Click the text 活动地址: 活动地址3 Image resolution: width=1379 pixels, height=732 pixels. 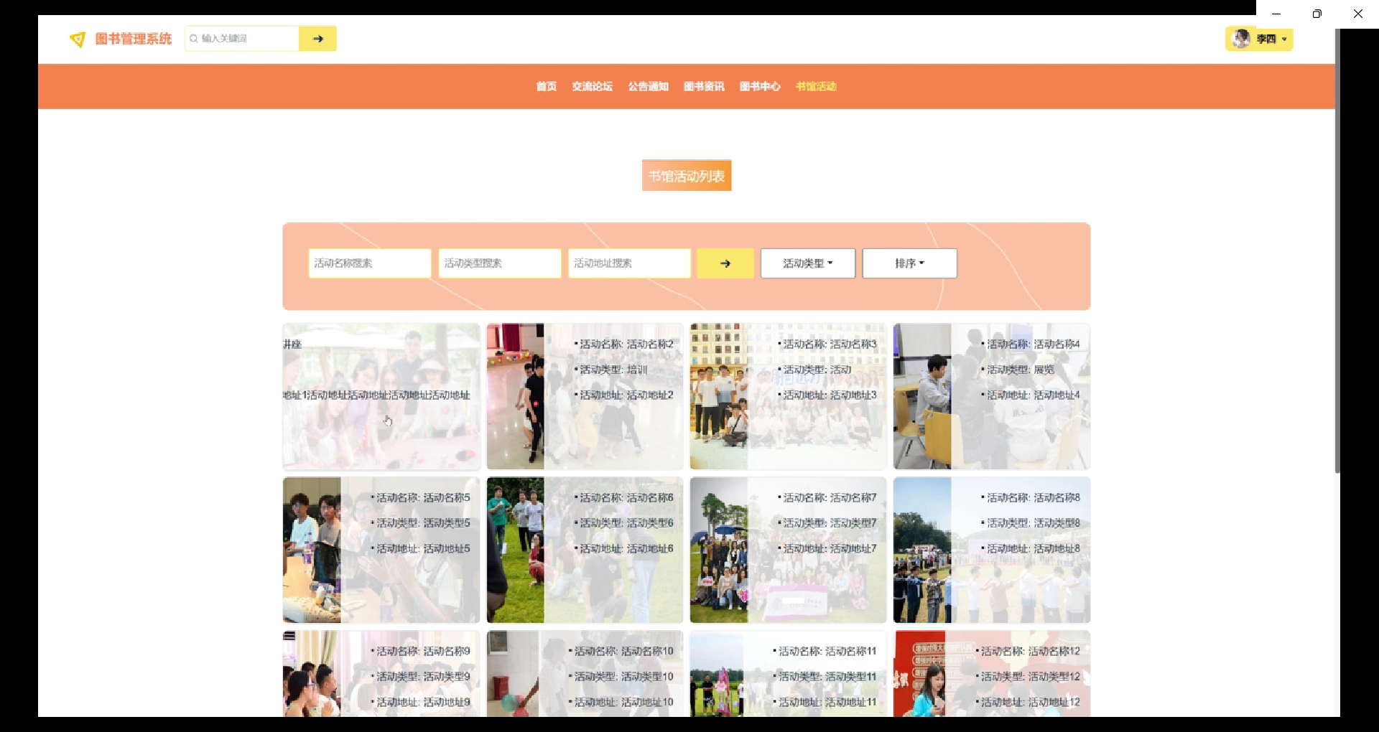coord(830,395)
